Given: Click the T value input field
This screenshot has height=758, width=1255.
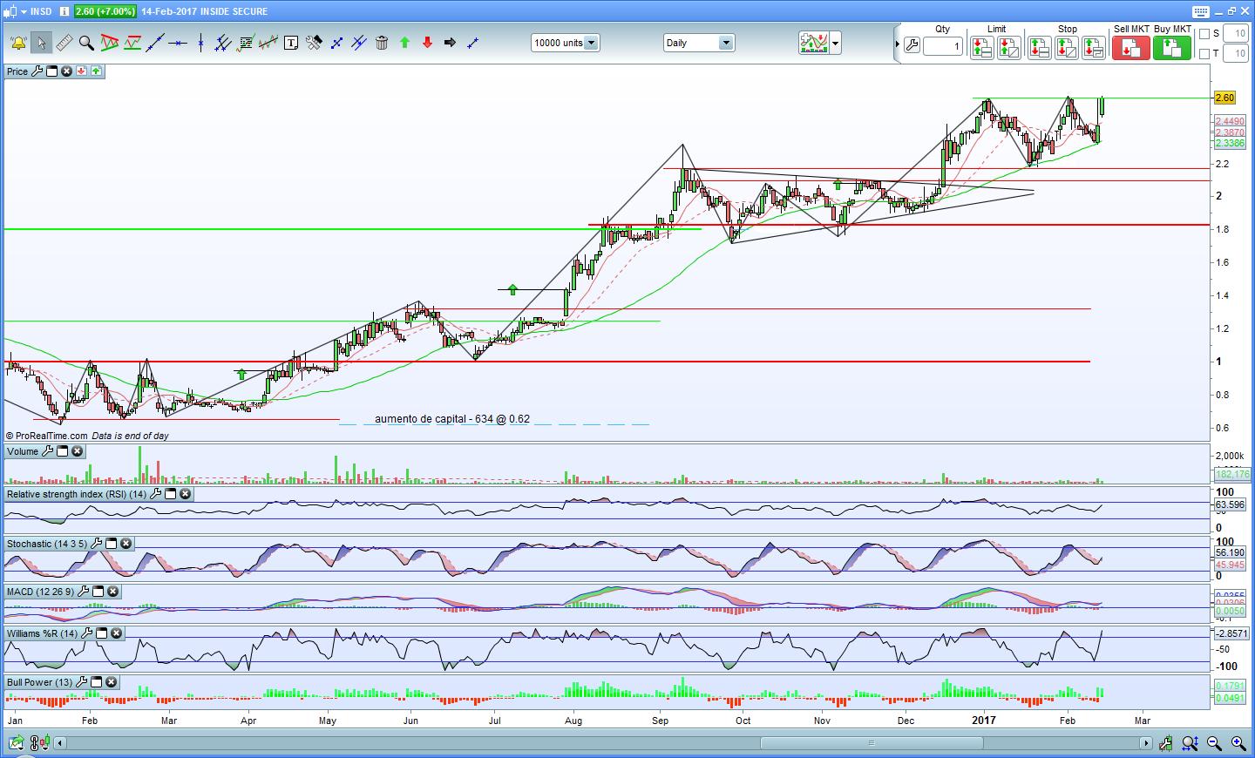Looking at the screenshot, I should click(1236, 54).
